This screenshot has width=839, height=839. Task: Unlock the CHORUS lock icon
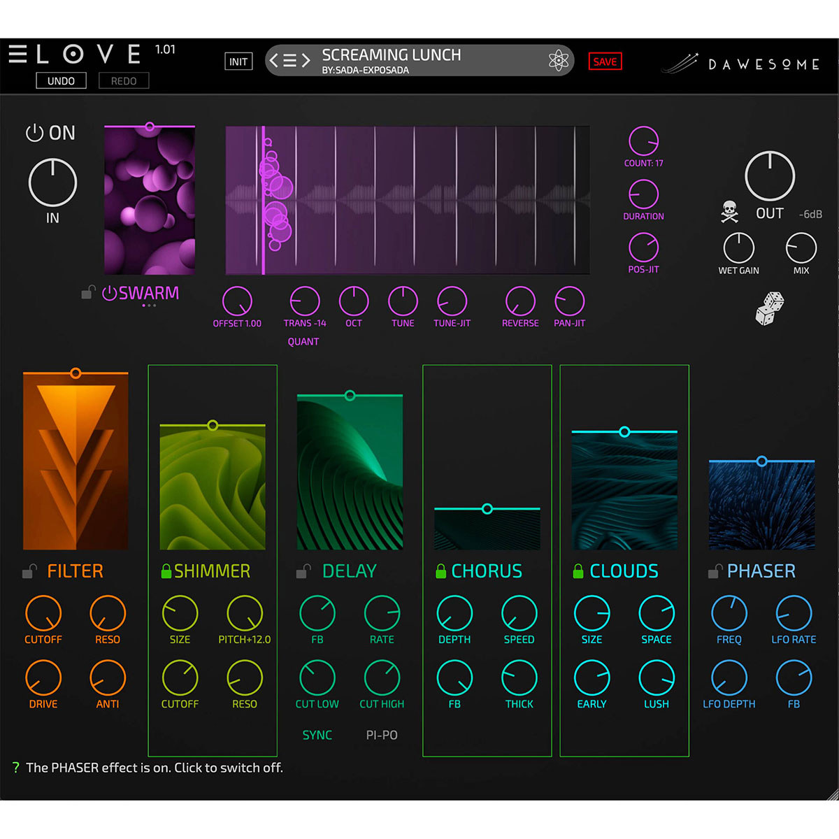pyautogui.click(x=440, y=571)
